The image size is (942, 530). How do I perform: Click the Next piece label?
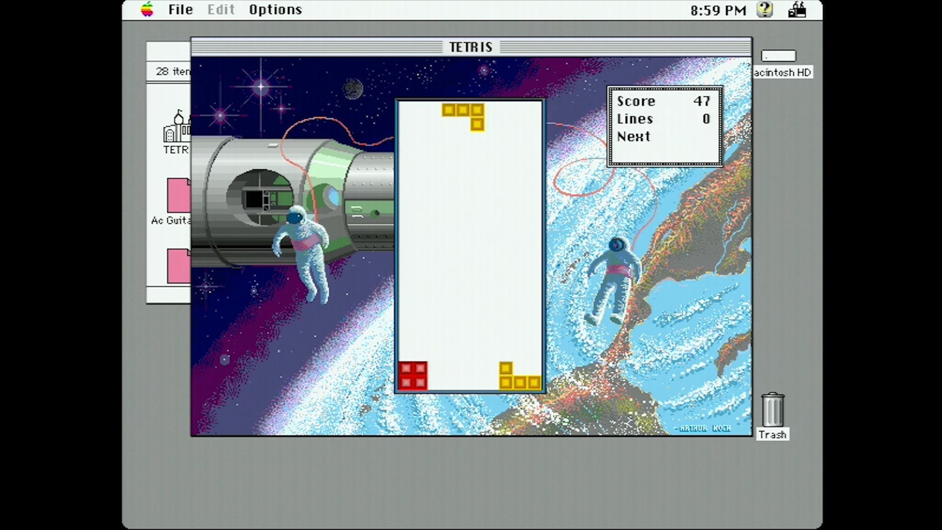pos(633,136)
